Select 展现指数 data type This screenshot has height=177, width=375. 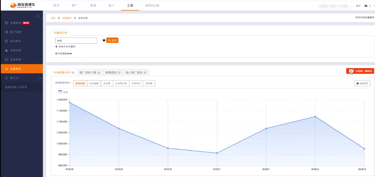[80, 83]
